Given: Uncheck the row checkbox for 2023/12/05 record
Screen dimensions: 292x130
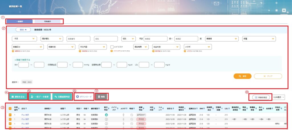Looking at the screenshot, I should click(10, 119).
